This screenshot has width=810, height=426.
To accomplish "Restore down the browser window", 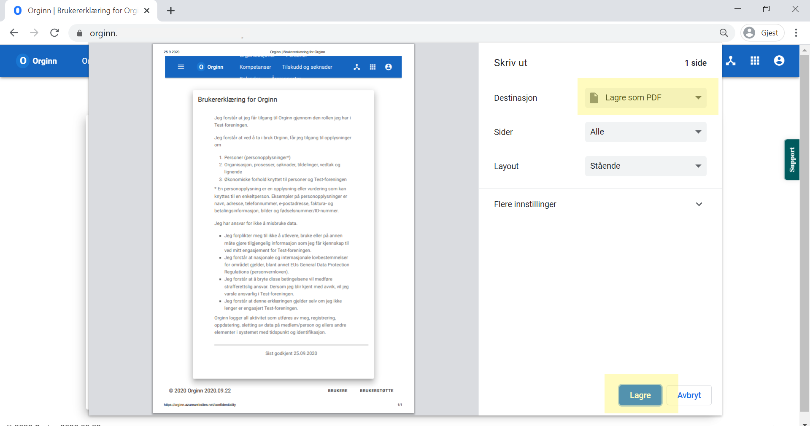I will click(766, 9).
